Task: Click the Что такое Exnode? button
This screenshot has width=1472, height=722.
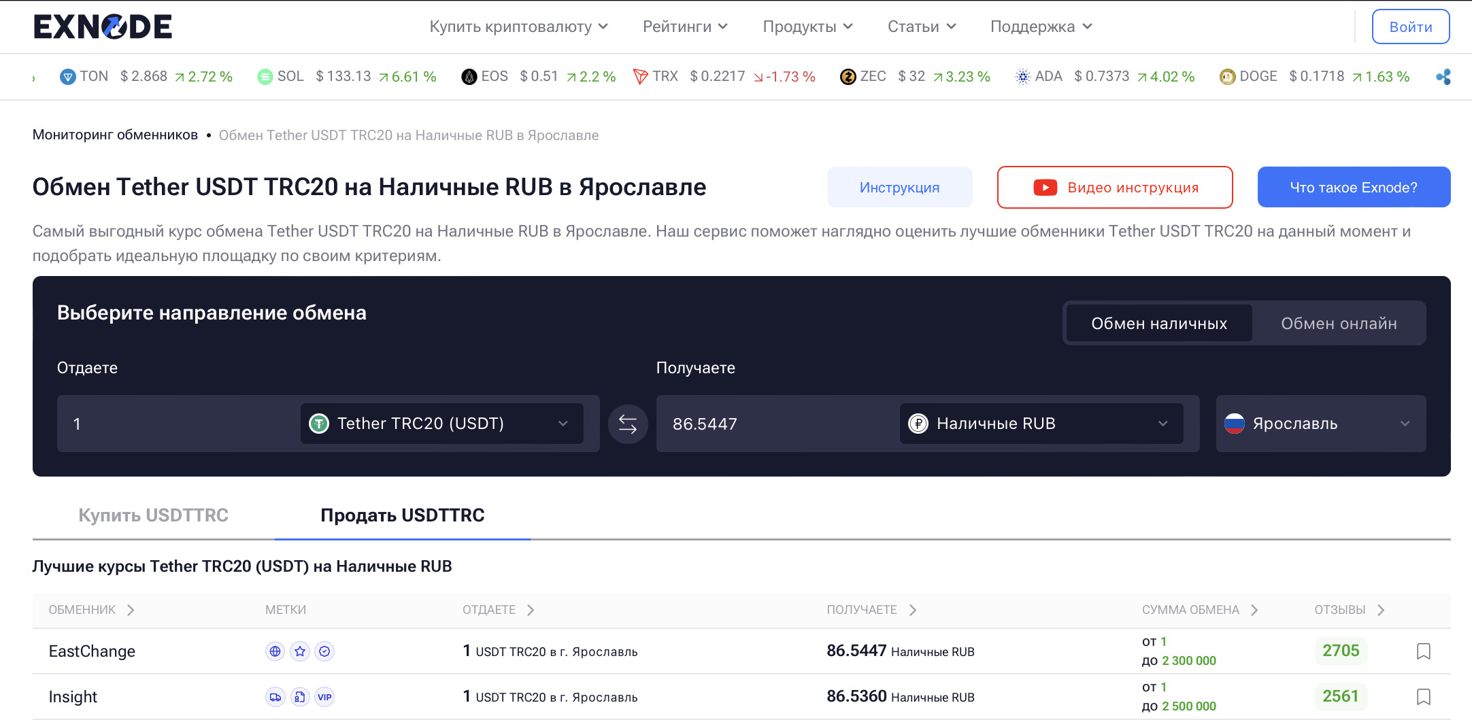Action: [1354, 187]
